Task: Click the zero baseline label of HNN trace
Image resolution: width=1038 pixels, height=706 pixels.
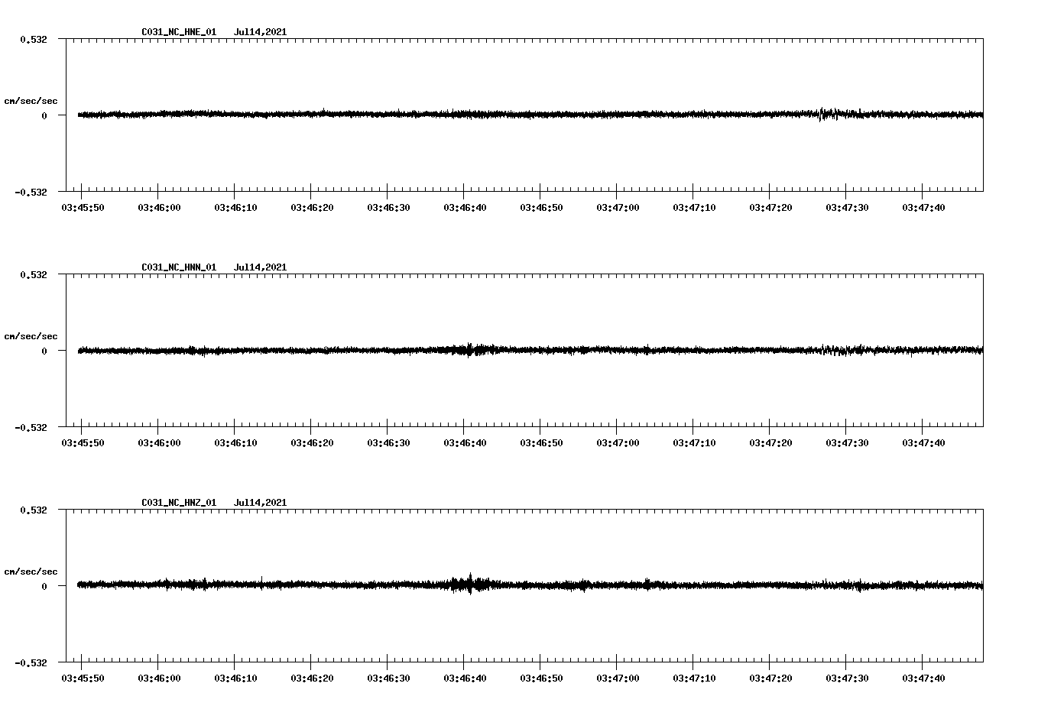Action: 43,351
